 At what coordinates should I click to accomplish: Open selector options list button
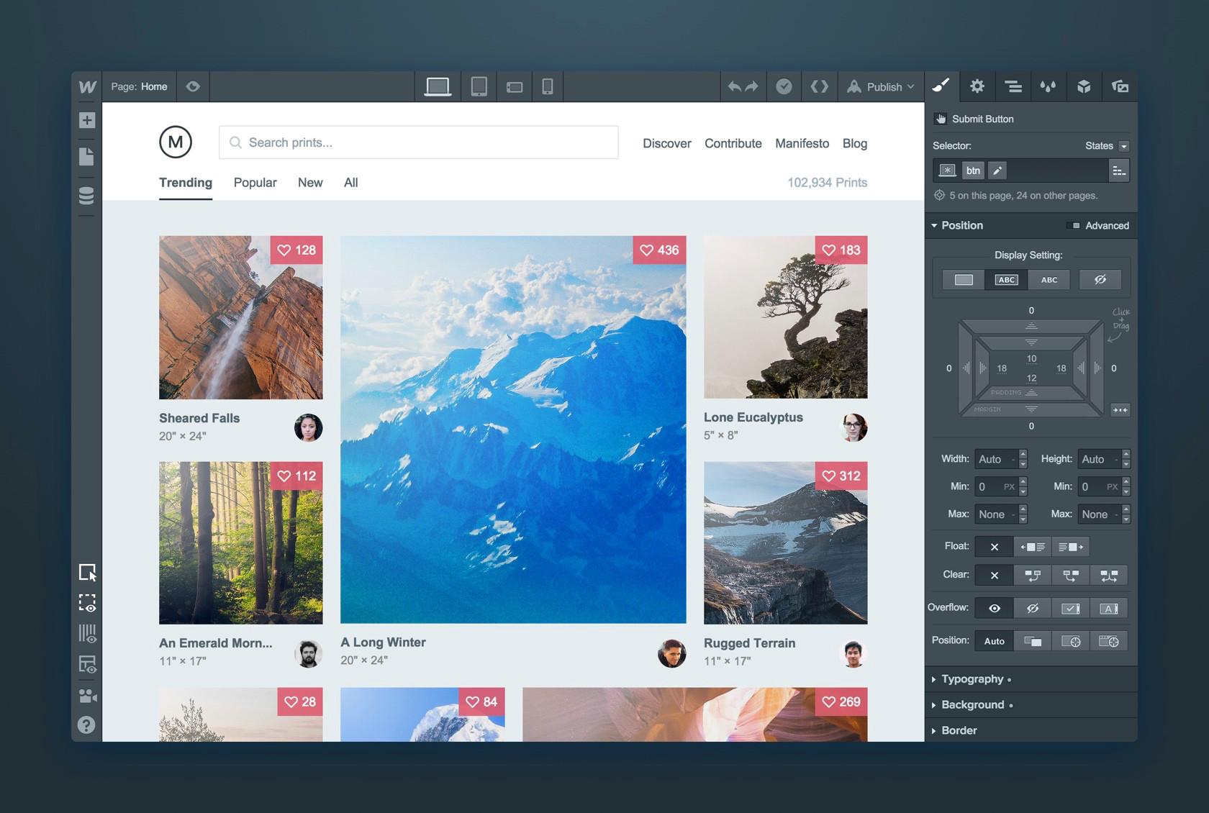click(x=1119, y=171)
